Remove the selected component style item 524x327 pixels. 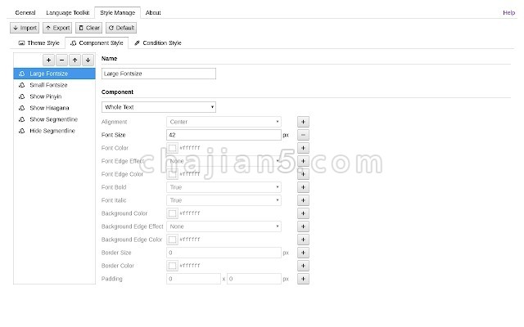pos(61,60)
